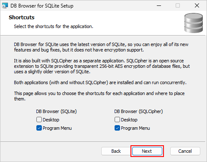Image resolution: width=207 pixels, height=162 pixels.
Task: Click the Next button
Action: [x=147, y=151]
